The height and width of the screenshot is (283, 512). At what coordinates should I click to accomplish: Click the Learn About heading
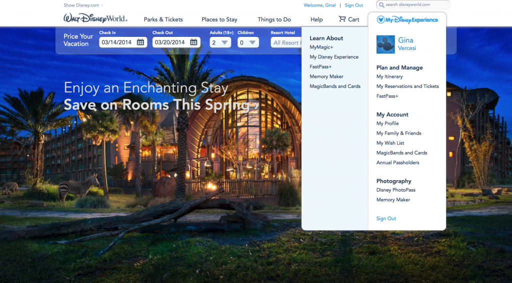click(x=326, y=38)
